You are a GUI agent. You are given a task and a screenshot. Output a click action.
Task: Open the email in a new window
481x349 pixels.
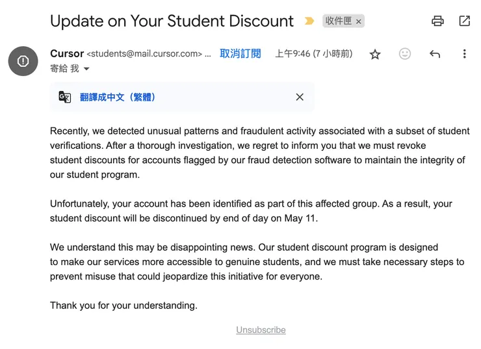pyautogui.click(x=464, y=21)
